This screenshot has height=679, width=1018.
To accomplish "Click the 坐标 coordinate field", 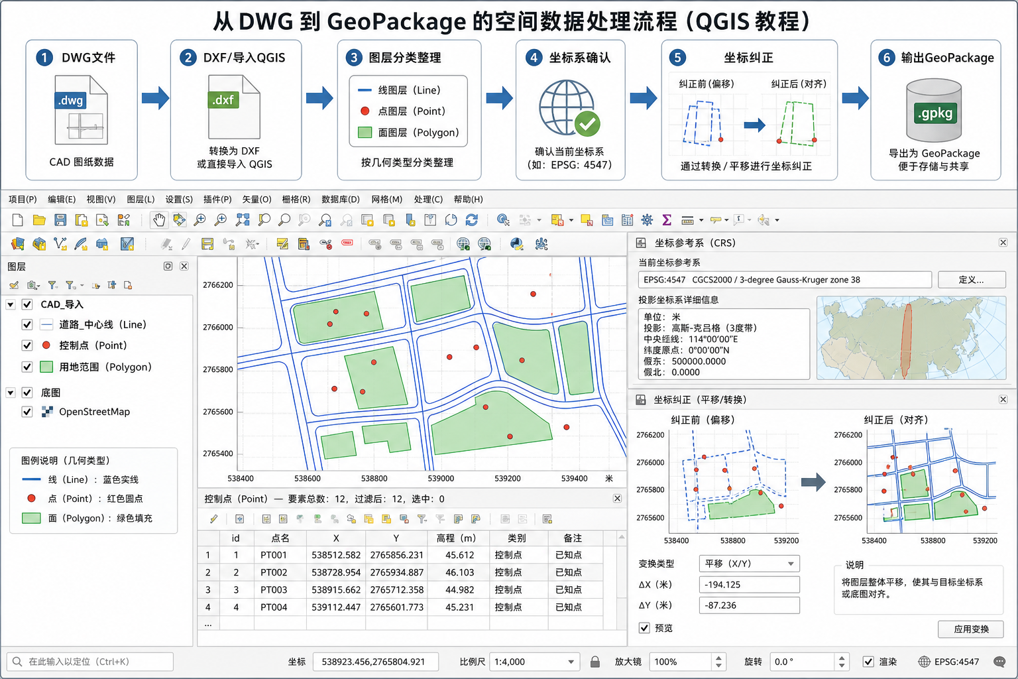I will [376, 662].
